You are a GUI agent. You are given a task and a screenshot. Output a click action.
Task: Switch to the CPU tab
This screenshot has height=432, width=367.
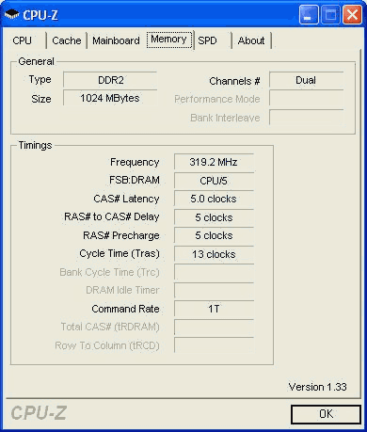point(24,40)
